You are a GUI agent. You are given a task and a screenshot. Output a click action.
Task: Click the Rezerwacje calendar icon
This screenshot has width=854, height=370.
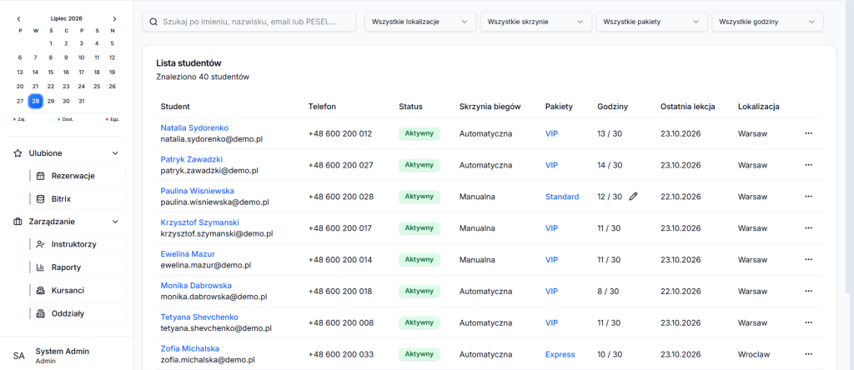tap(40, 176)
